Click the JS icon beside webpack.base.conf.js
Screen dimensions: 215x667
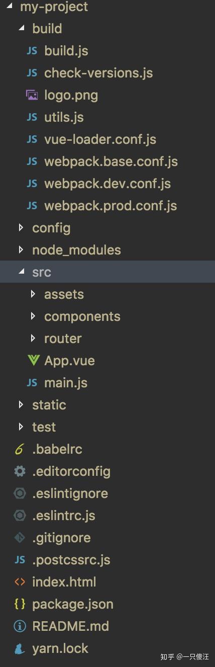(x=32, y=161)
